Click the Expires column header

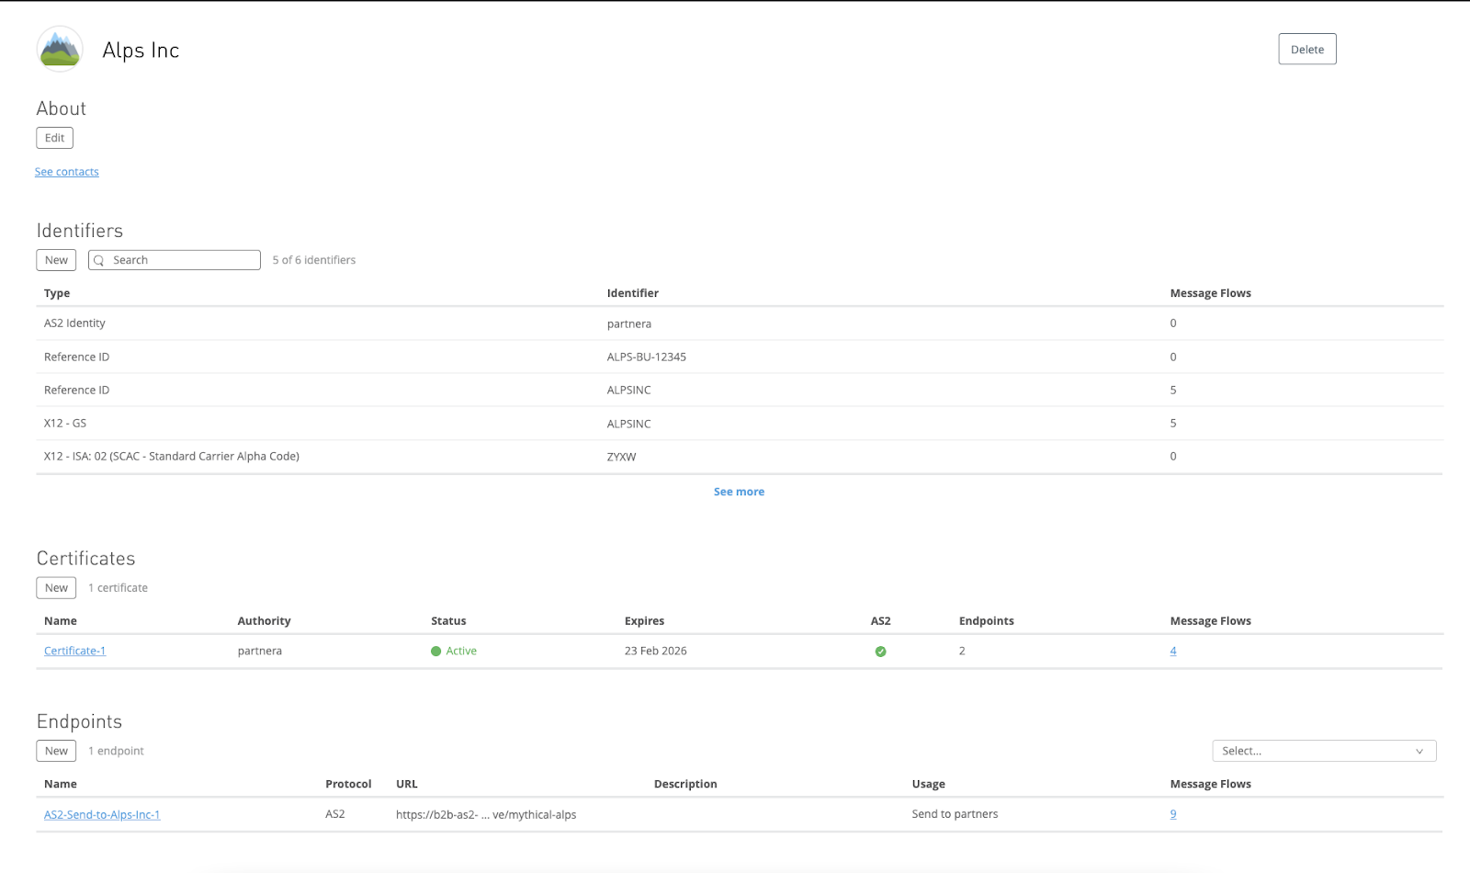tap(644, 621)
